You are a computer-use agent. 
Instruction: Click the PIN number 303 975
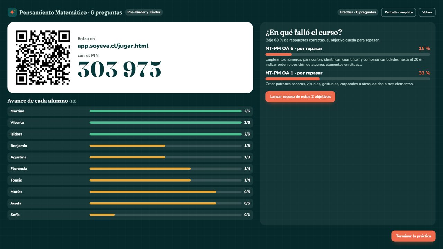point(119,70)
